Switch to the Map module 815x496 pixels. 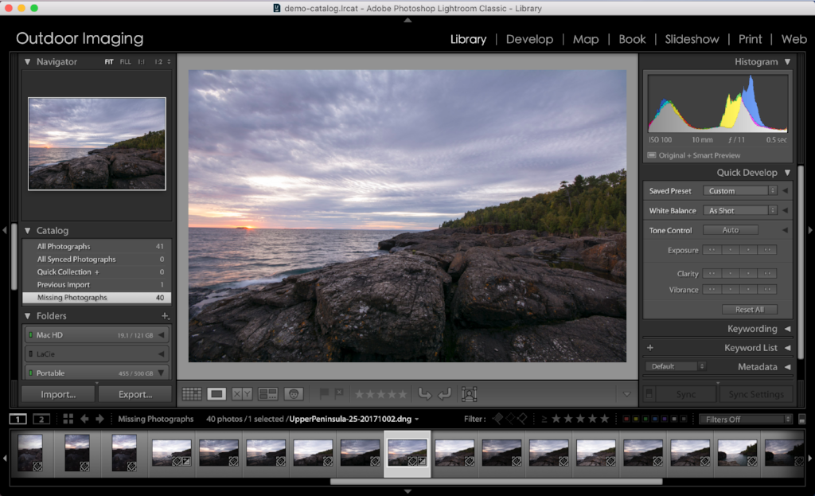[586, 39]
